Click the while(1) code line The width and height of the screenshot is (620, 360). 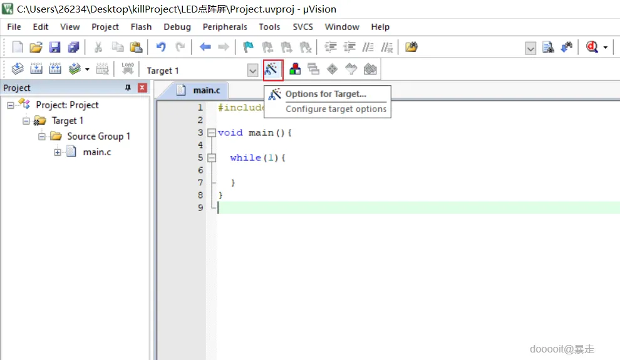click(257, 158)
